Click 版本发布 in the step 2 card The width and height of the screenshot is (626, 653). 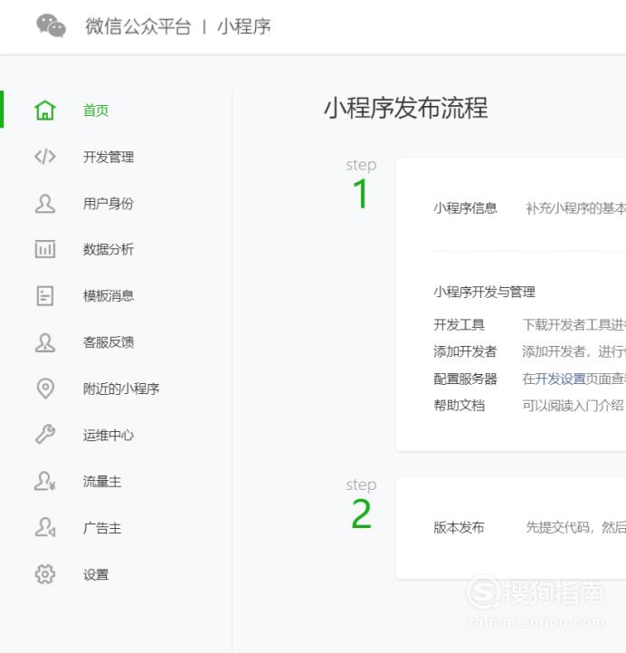click(x=460, y=528)
